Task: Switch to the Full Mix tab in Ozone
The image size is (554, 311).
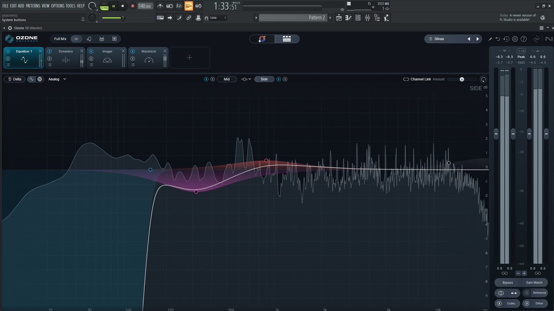Action: click(60, 39)
